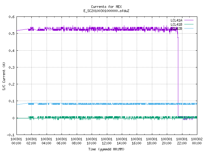Click the y-axis tick value 0.2

pyautogui.click(x=11, y=84)
